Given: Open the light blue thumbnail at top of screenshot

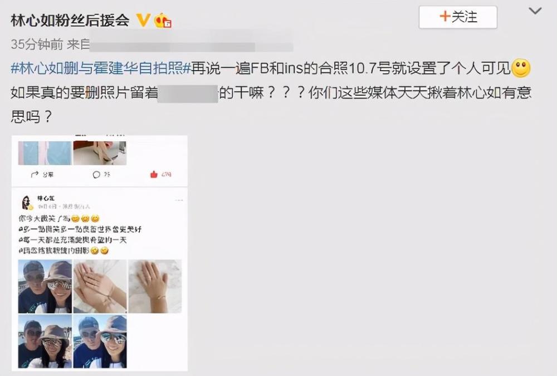Looking at the screenshot, I should point(45,153).
